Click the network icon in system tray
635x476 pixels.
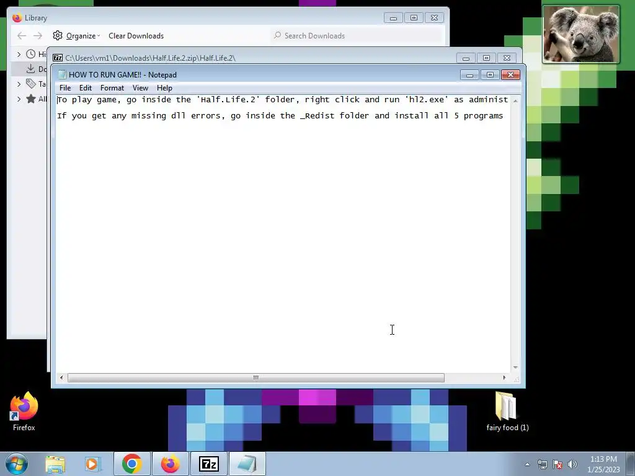pos(542,464)
